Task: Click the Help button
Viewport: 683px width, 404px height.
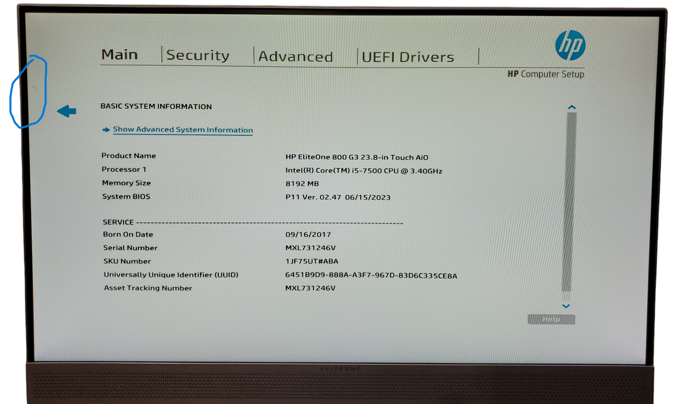Action: tap(551, 320)
